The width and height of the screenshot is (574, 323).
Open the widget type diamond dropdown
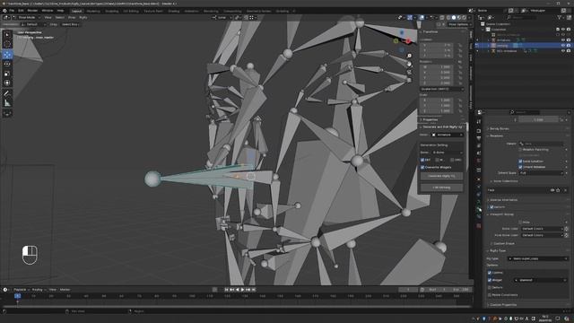540,280
